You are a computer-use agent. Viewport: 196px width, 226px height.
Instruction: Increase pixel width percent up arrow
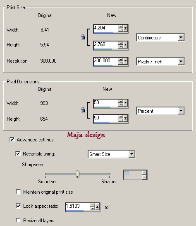point(121,101)
